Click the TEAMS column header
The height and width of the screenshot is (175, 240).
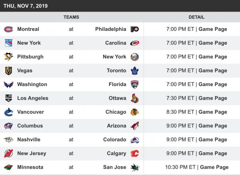71,17
